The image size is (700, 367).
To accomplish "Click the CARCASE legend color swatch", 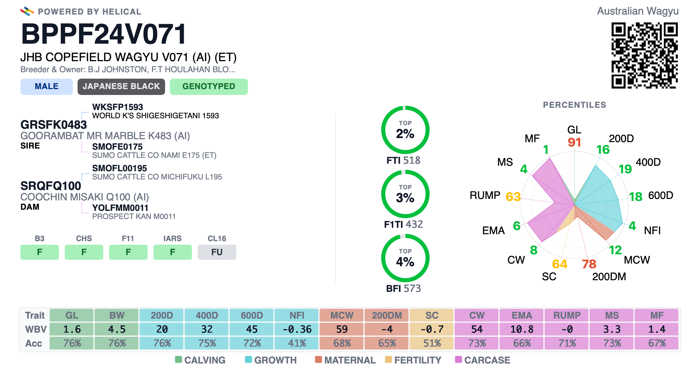I will click(x=459, y=359).
